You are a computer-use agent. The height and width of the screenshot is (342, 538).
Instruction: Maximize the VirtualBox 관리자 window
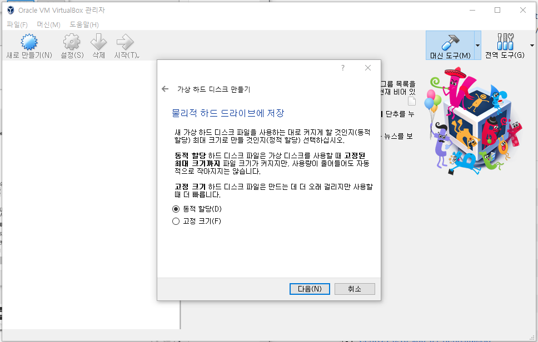point(497,11)
